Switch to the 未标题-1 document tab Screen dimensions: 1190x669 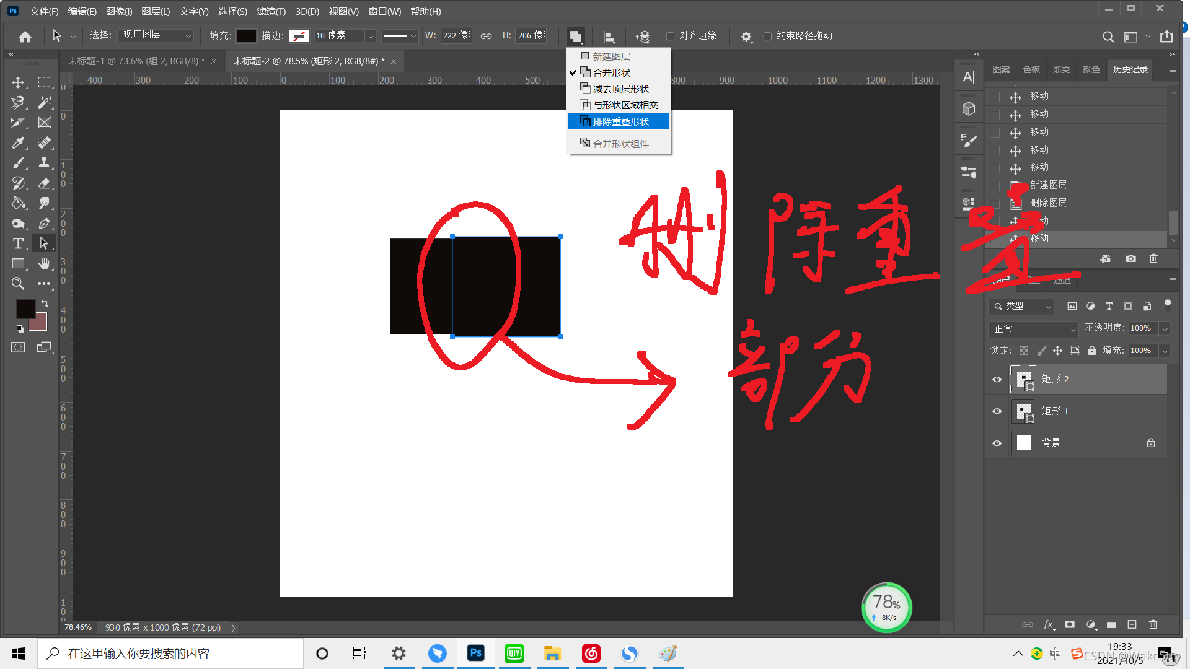[135, 61]
